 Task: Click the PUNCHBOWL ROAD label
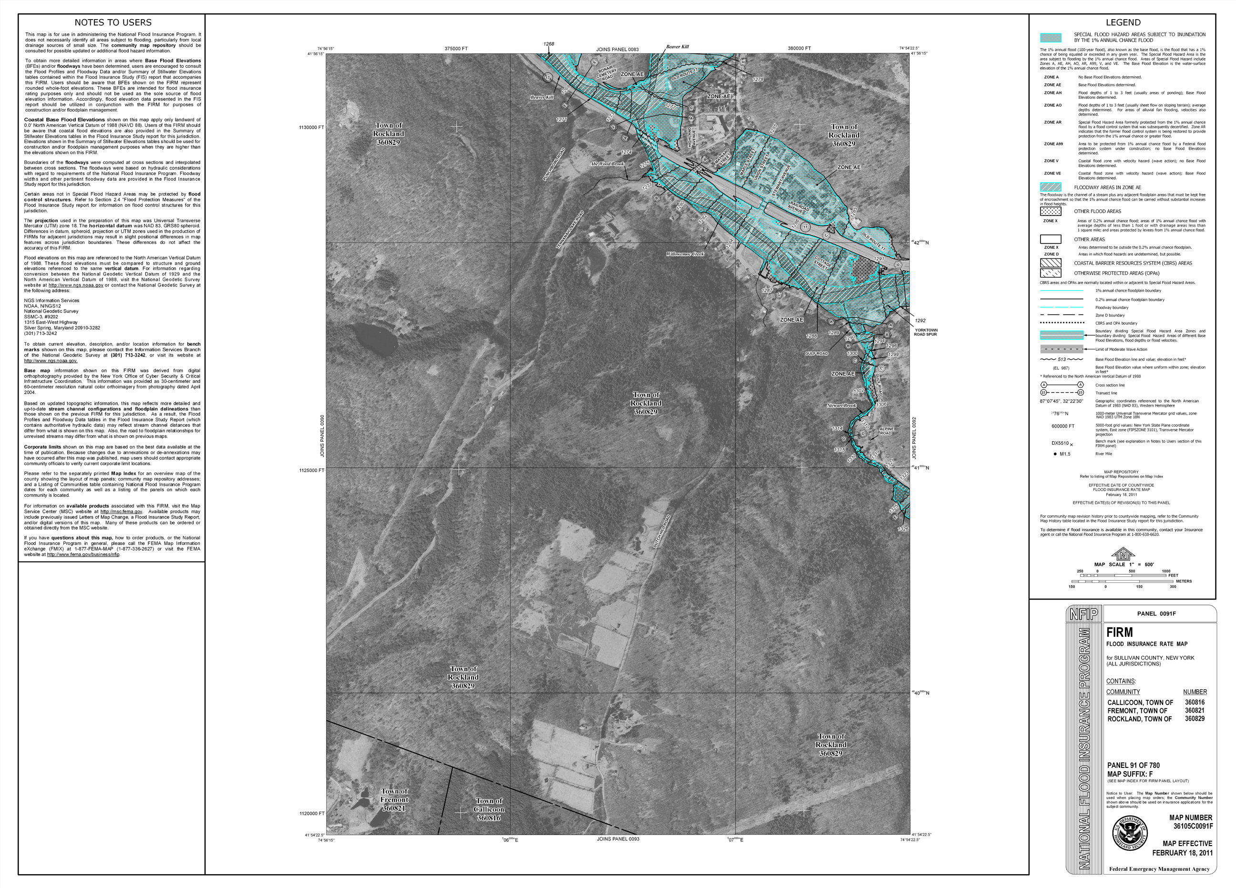(554, 164)
